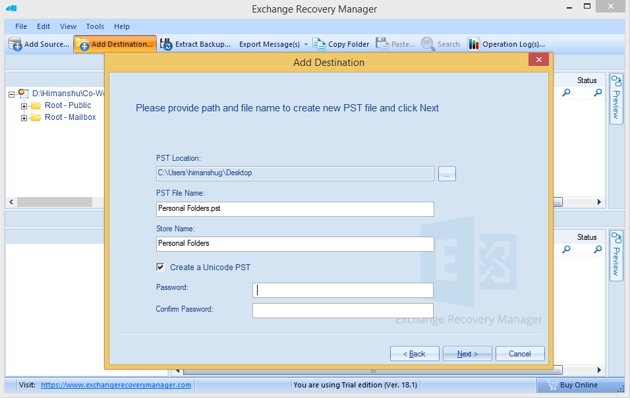
Task: Collapse the D:\Himanshu source tree node
Action: tap(12, 94)
